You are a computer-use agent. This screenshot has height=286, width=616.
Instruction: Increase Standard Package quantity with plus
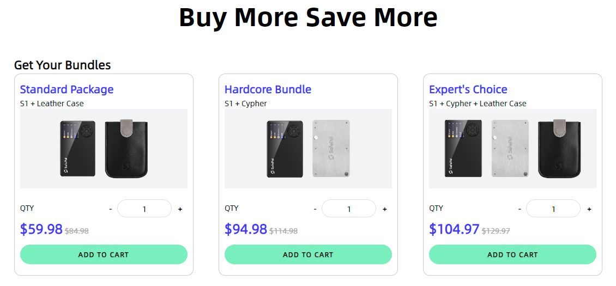coord(180,209)
